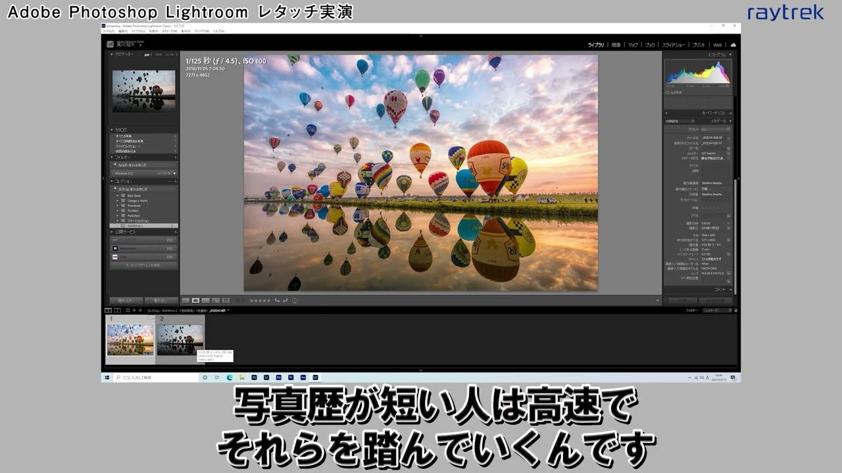Add publish service with plus icon
Image resolution: width=842 pixels, height=473 pixels.
[x=176, y=232]
